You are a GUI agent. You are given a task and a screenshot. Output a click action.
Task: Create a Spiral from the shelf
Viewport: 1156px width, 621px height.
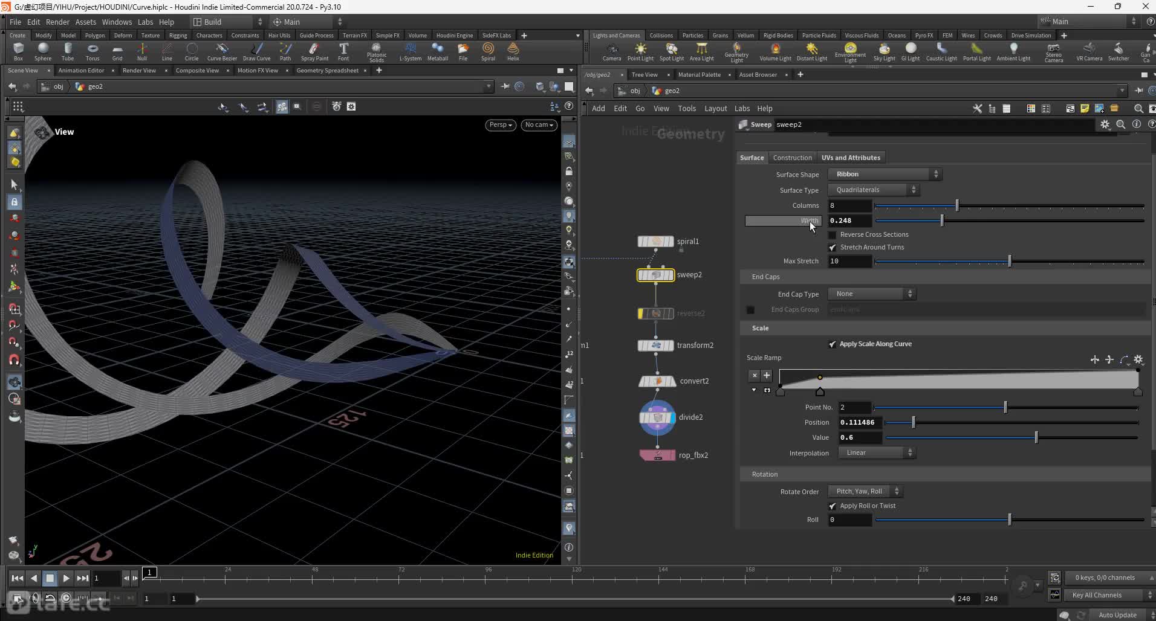pyautogui.click(x=488, y=52)
